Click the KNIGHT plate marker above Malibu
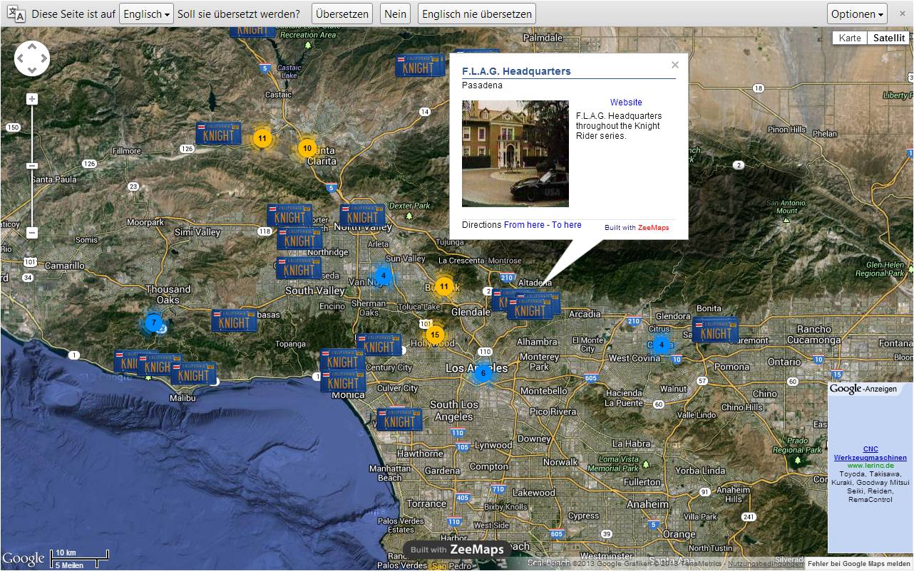This screenshot has width=914, height=571. tap(193, 373)
